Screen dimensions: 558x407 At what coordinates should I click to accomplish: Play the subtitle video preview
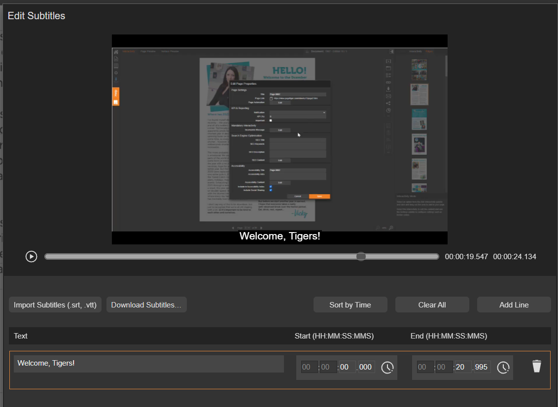pyautogui.click(x=32, y=257)
